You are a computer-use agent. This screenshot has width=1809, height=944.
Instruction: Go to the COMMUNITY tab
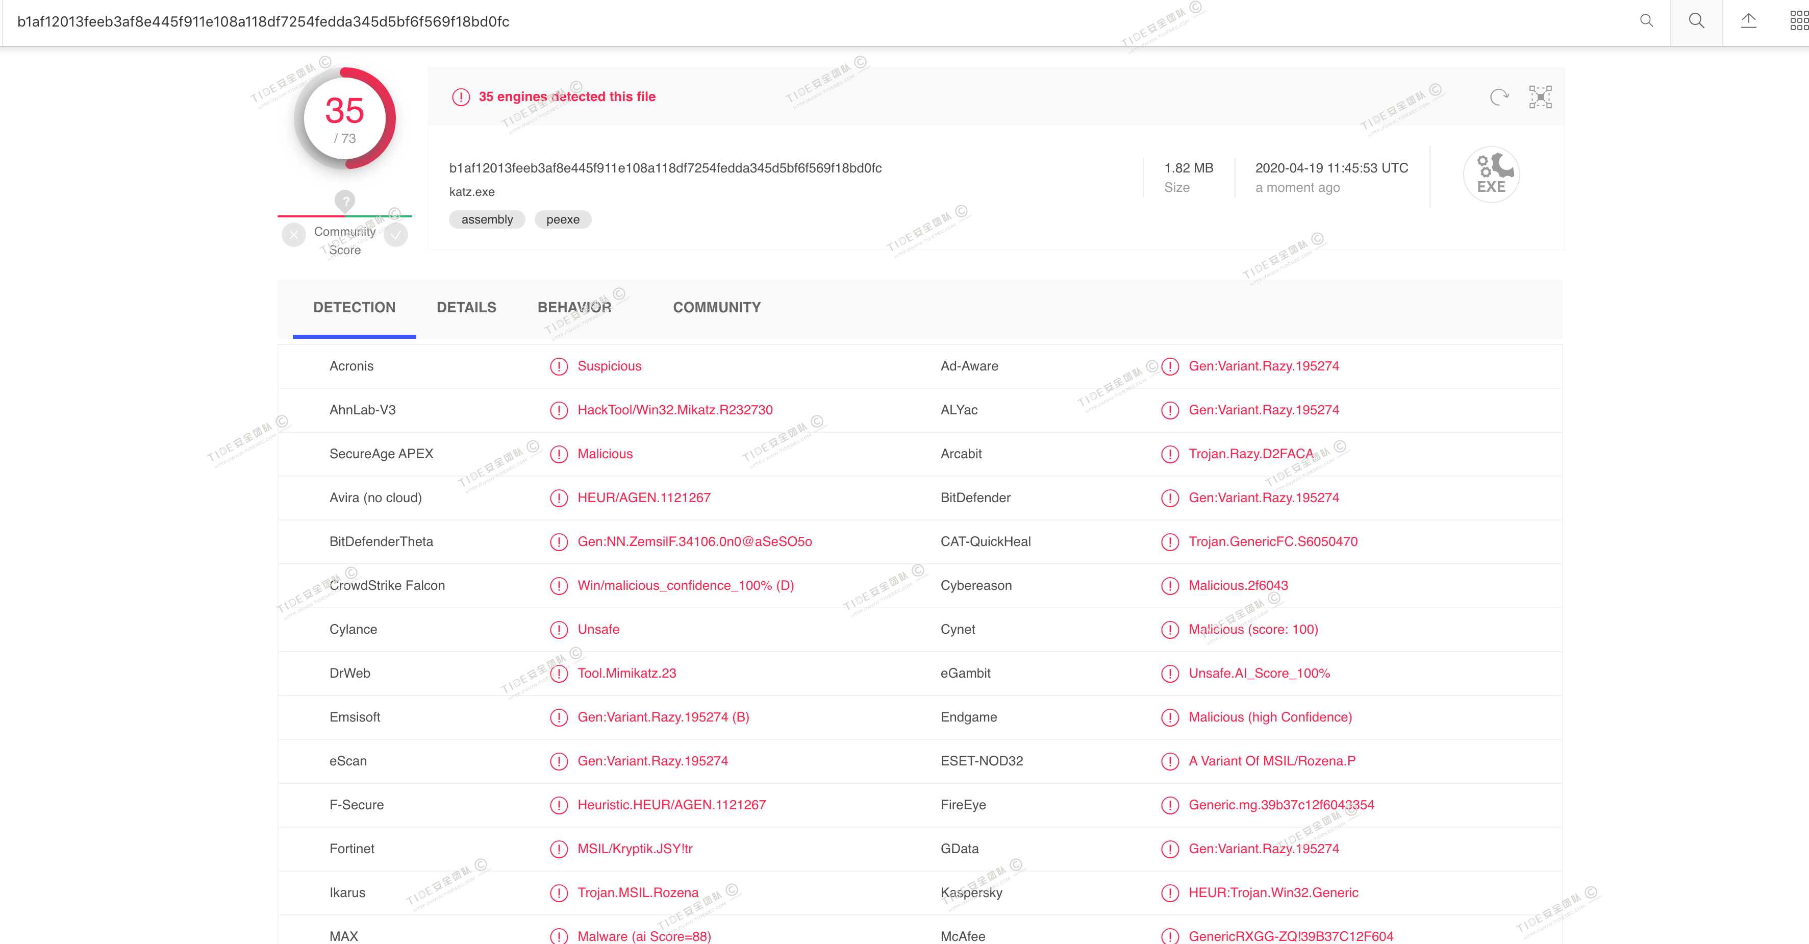716,308
